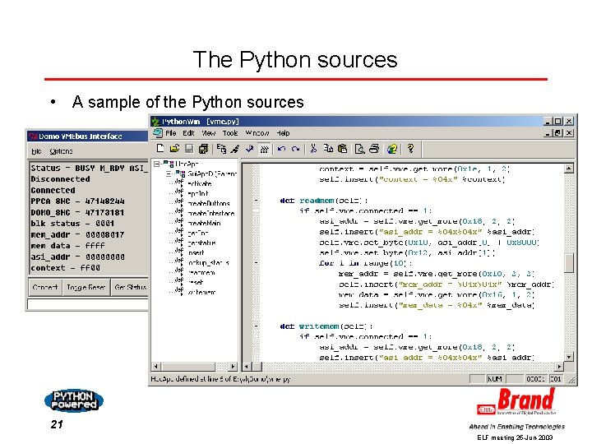This screenshot has height=444, width=592.
Task: Click the PythonWin title bar icon
Action: coord(155,121)
